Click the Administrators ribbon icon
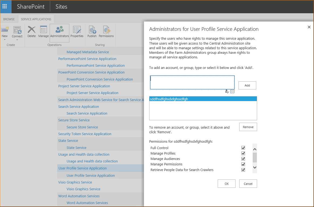This screenshot has height=207, width=314. [x=59, y=30]
